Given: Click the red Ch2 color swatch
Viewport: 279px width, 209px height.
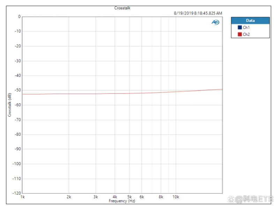Looking at the screenshot, I should pos(240,34).
